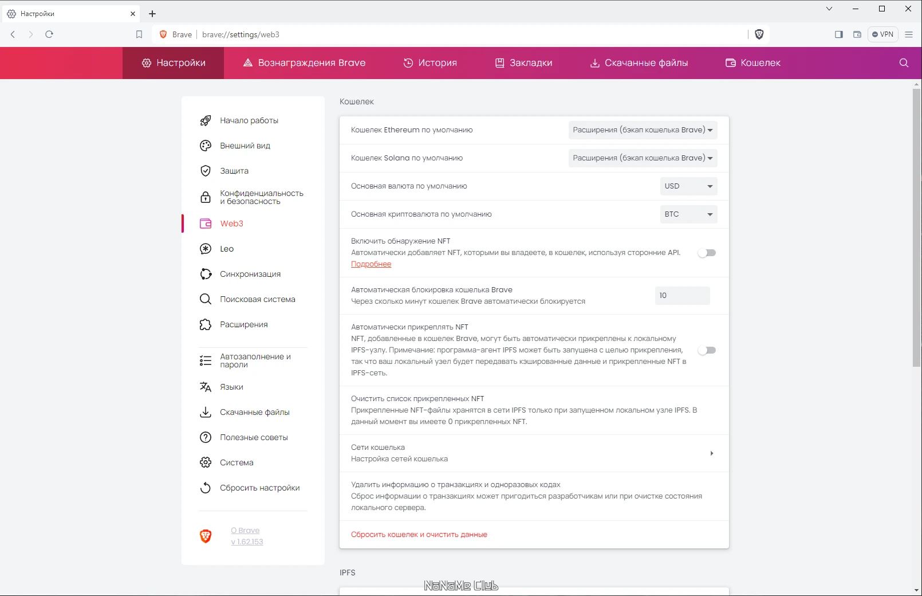Open the Brave Shields icon in address bar
The width and height of the screenshot is (922, 596).
coord(759,34)
